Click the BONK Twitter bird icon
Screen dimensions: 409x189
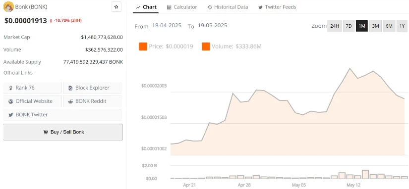(11, 115)
